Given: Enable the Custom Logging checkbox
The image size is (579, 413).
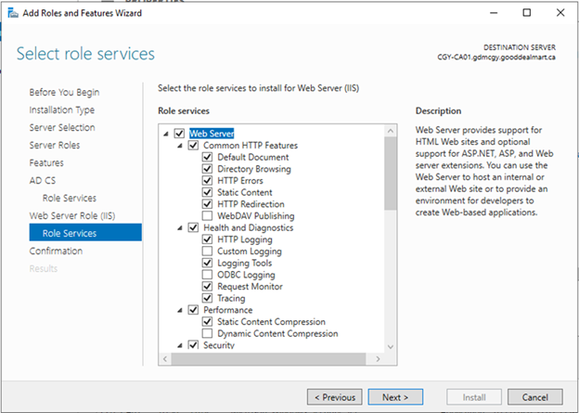Looking at the screenshot, I should pos(208,252).
